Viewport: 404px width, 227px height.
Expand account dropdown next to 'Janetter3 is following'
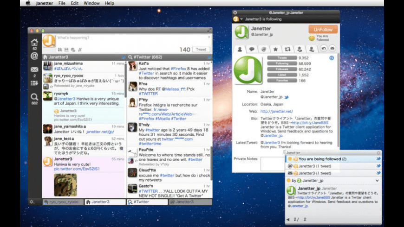point(241,19)
